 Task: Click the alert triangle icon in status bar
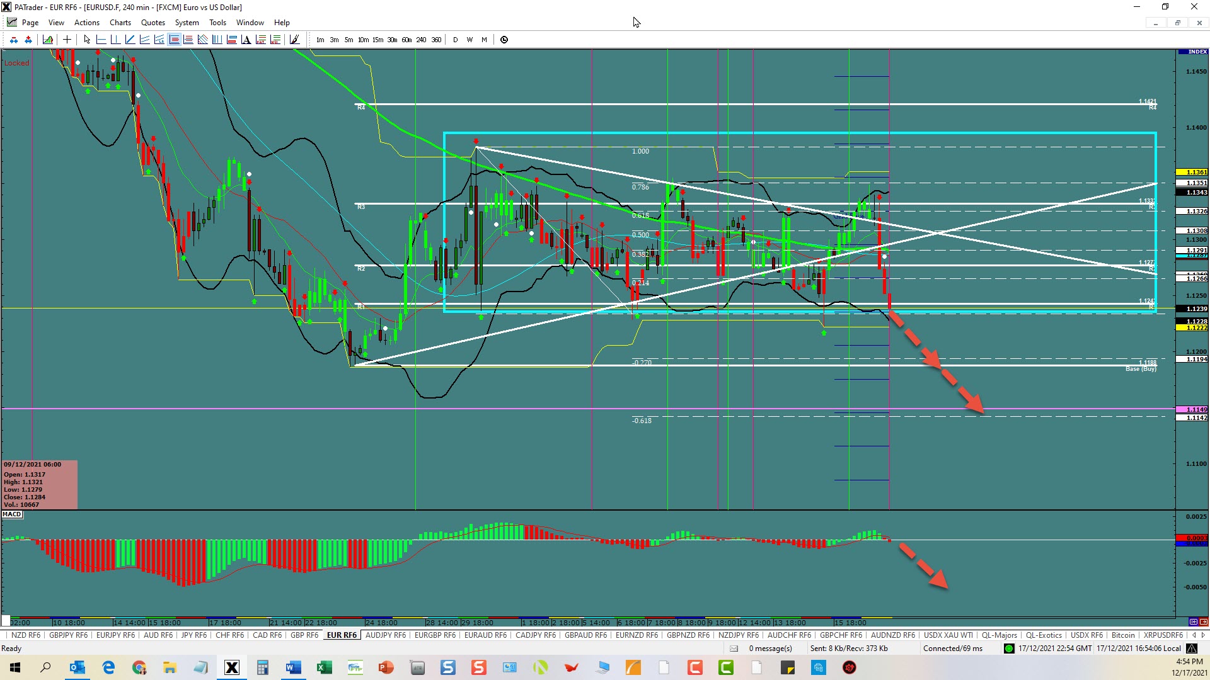click(x=1192, y=649)
